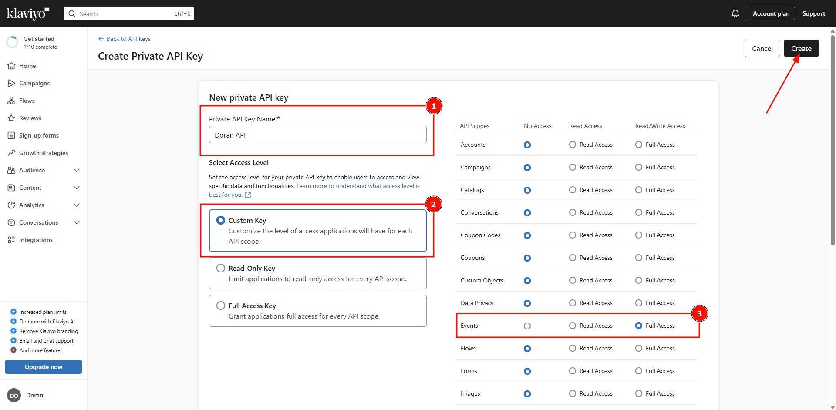Image resolution: width=836 pixels, height=410 pixels.
Task: Expand the Content submenu chevron
Action: point(77,188)
